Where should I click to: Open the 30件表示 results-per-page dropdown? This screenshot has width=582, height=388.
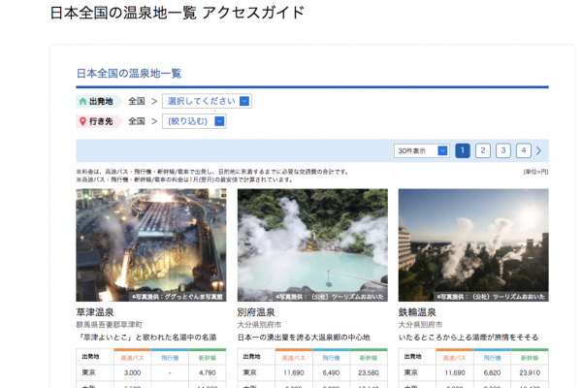point(422,150)
